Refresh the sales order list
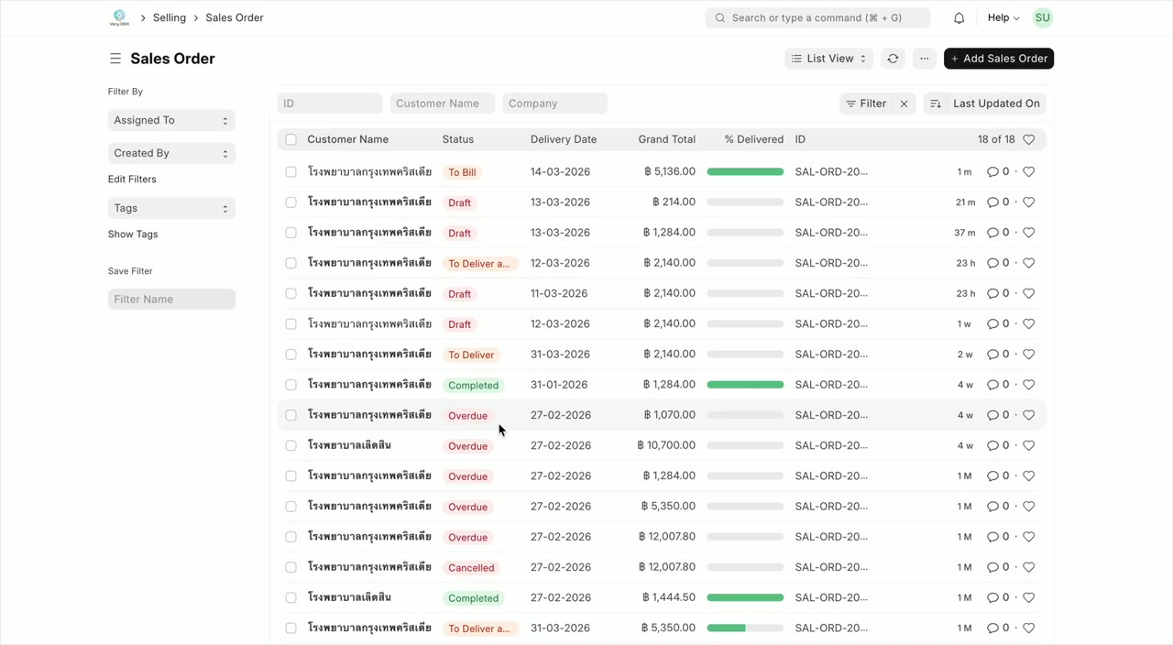Image resolution: width=1173 pixels, height=645 pixels. click(x=893, y=58)
